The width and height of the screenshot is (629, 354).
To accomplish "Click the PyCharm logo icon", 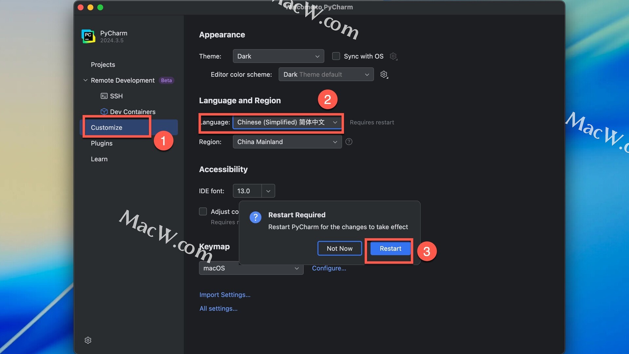I will click(88, 36).
